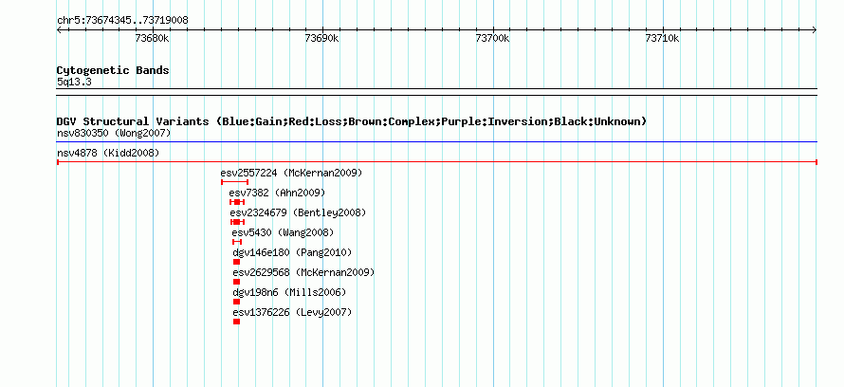The image size is (844, 387).
Task: Open the esv5430 (Wang2008) label
Action: pos(283,233)
